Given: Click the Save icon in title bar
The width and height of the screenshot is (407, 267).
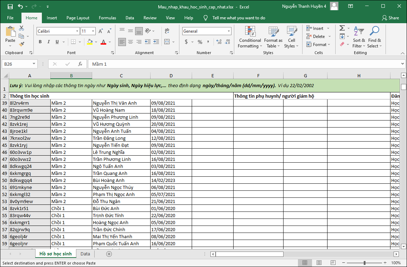Looking at the screenshot, I should (x=10, y=6).
